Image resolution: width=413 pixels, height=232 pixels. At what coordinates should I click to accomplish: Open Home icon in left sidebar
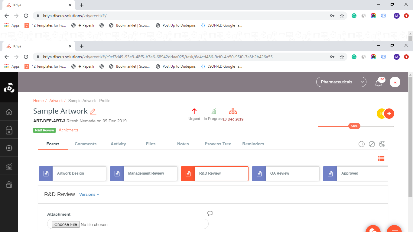pos(9,112)
